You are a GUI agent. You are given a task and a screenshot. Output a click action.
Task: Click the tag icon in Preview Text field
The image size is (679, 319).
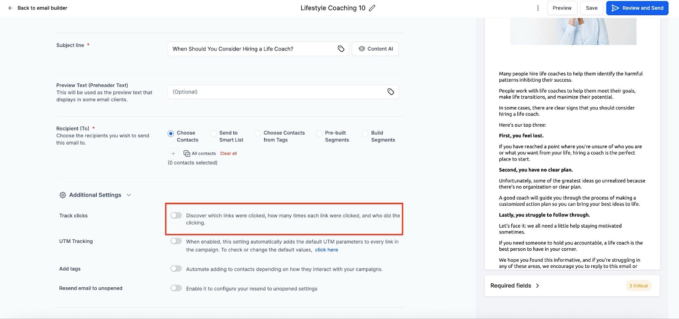coord(390,92)
